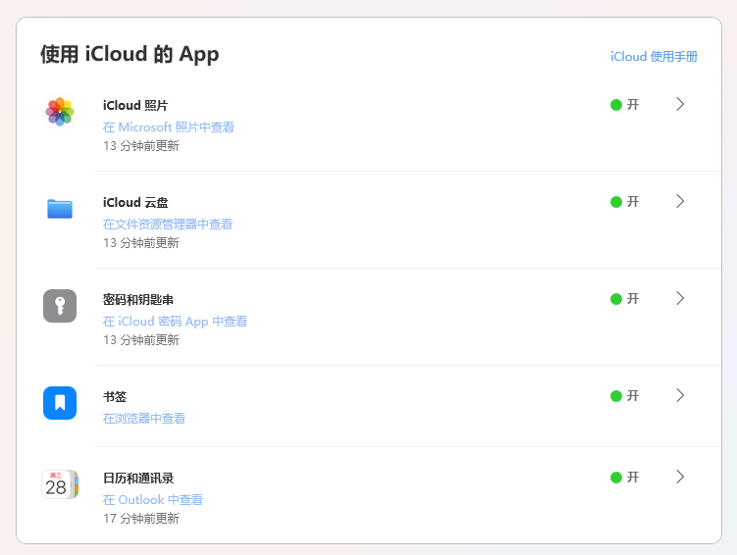737x555 pixels.
Task: Click green status dot for 书签
Action: point(616,396)
